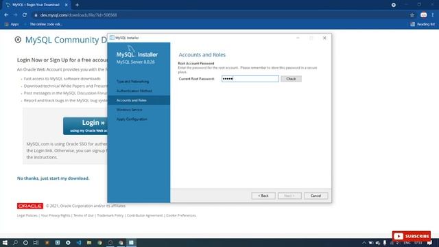Select the Windows Service step
The image size is (439, 247).
pos(130,110)
